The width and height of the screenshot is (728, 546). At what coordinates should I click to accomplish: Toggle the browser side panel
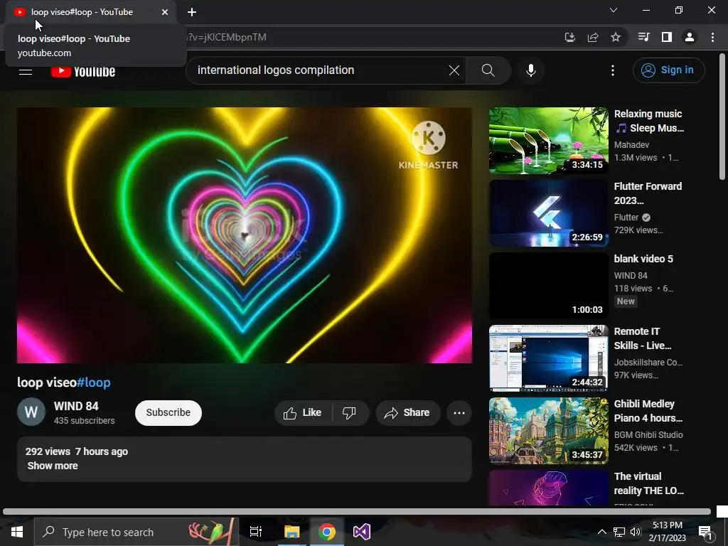(x=667, y=37)
